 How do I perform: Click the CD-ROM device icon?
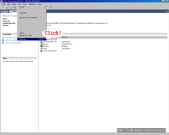[x=41, y=42]
